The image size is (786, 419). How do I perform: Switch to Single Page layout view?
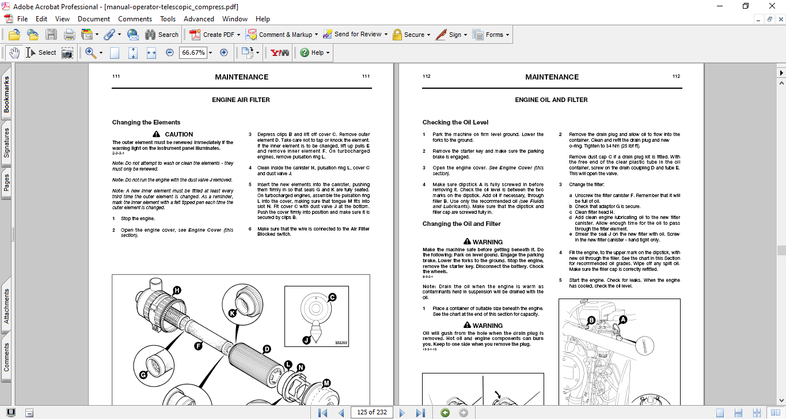[x=720, y=413]
